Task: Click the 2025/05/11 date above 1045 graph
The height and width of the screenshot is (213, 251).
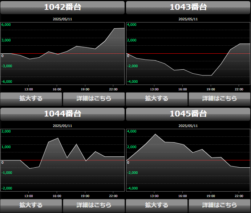Action: click(x=188, y=126)
